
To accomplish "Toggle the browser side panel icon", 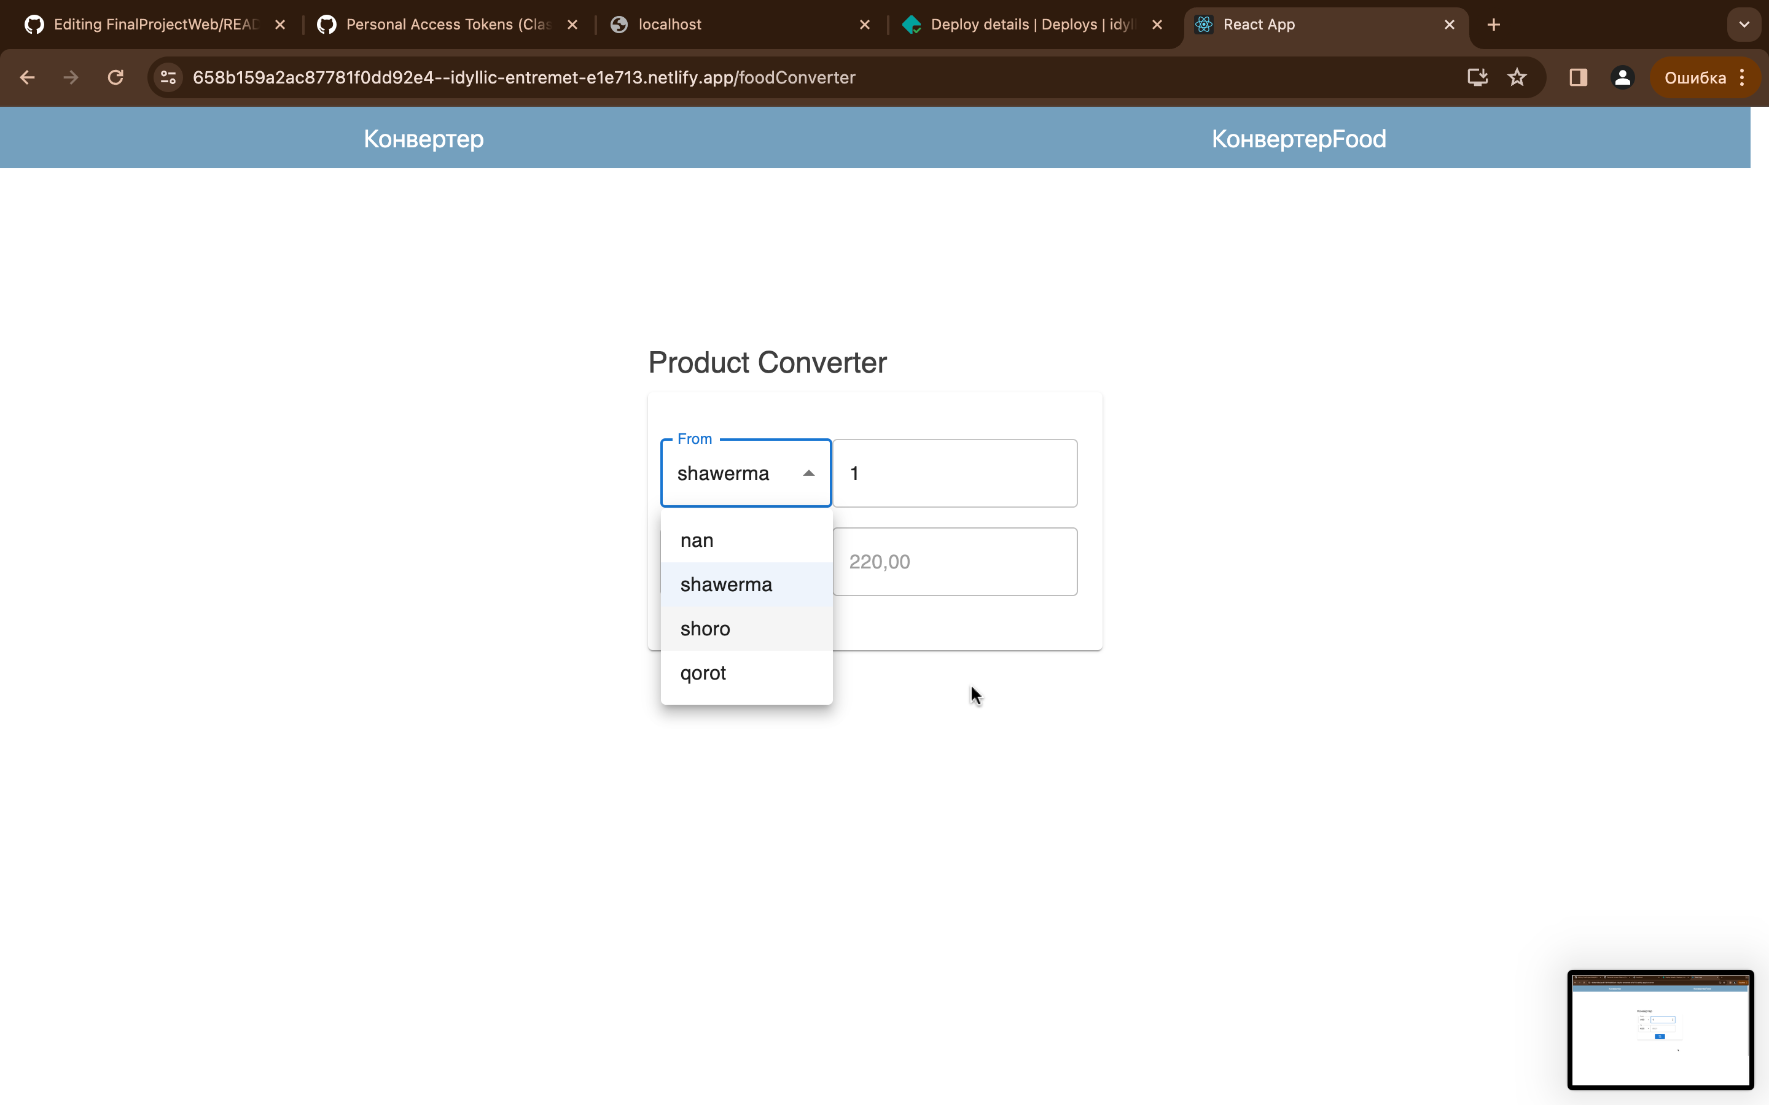I will point(1578,77).
